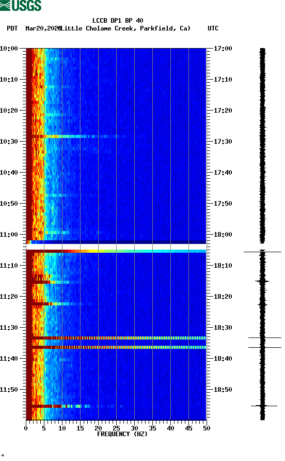Click the 'Little Cholame Creek, Parkfield, Ca' label

point(125,28)
